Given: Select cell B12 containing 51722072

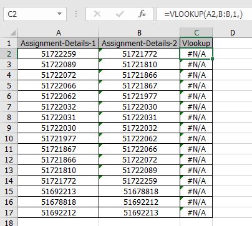Looking at the screenshot, I should [x=139, y=159].
